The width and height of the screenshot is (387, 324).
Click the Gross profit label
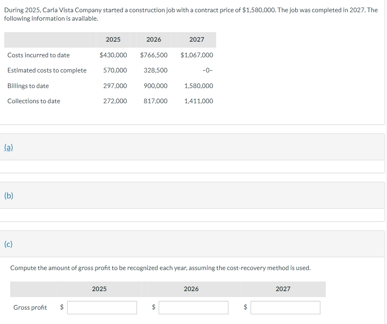coord(30,308)
